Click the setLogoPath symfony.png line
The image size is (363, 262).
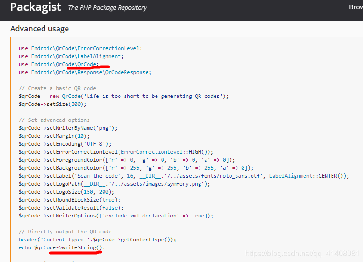coord(114,184)
